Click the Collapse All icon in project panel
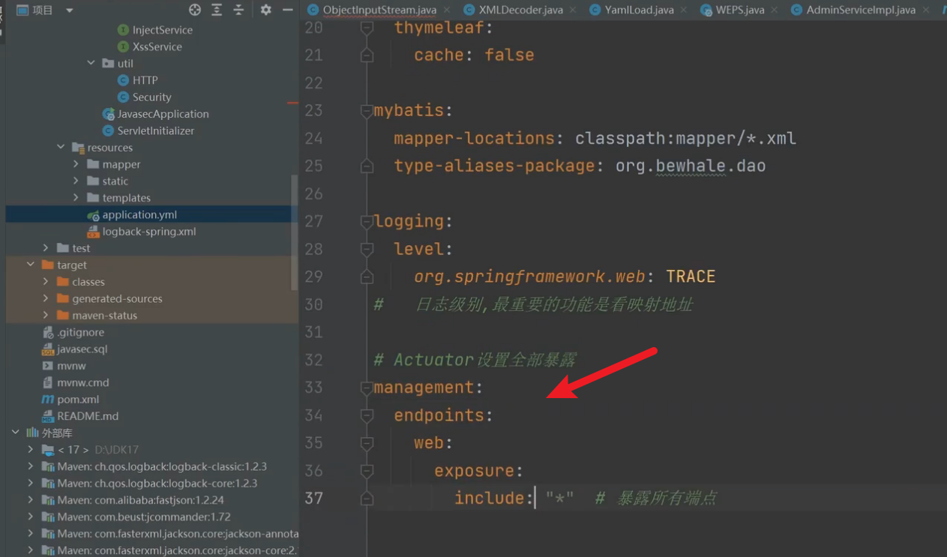 pyautogui.click(x=238, y=10)
